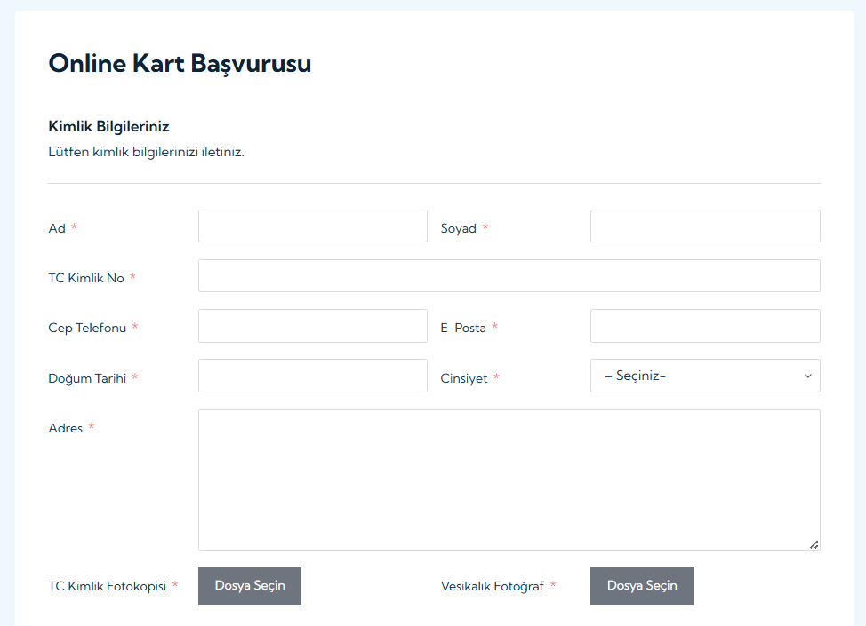Focus the Soyad input box
This screenshot has width=866, height=626.
tap(704, 226)
